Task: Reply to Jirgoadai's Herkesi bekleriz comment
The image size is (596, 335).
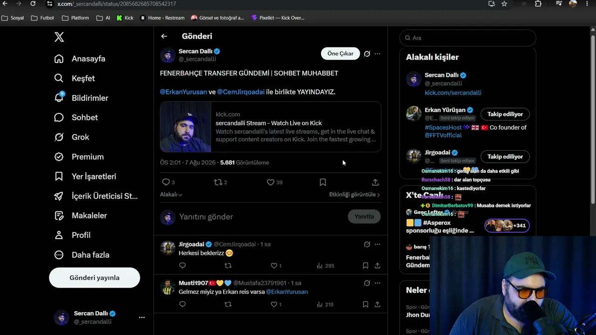Action: (183, 266)
